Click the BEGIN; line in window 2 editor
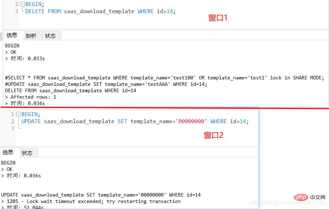Viewport: 329px width, 209px height. click(31, 114)
